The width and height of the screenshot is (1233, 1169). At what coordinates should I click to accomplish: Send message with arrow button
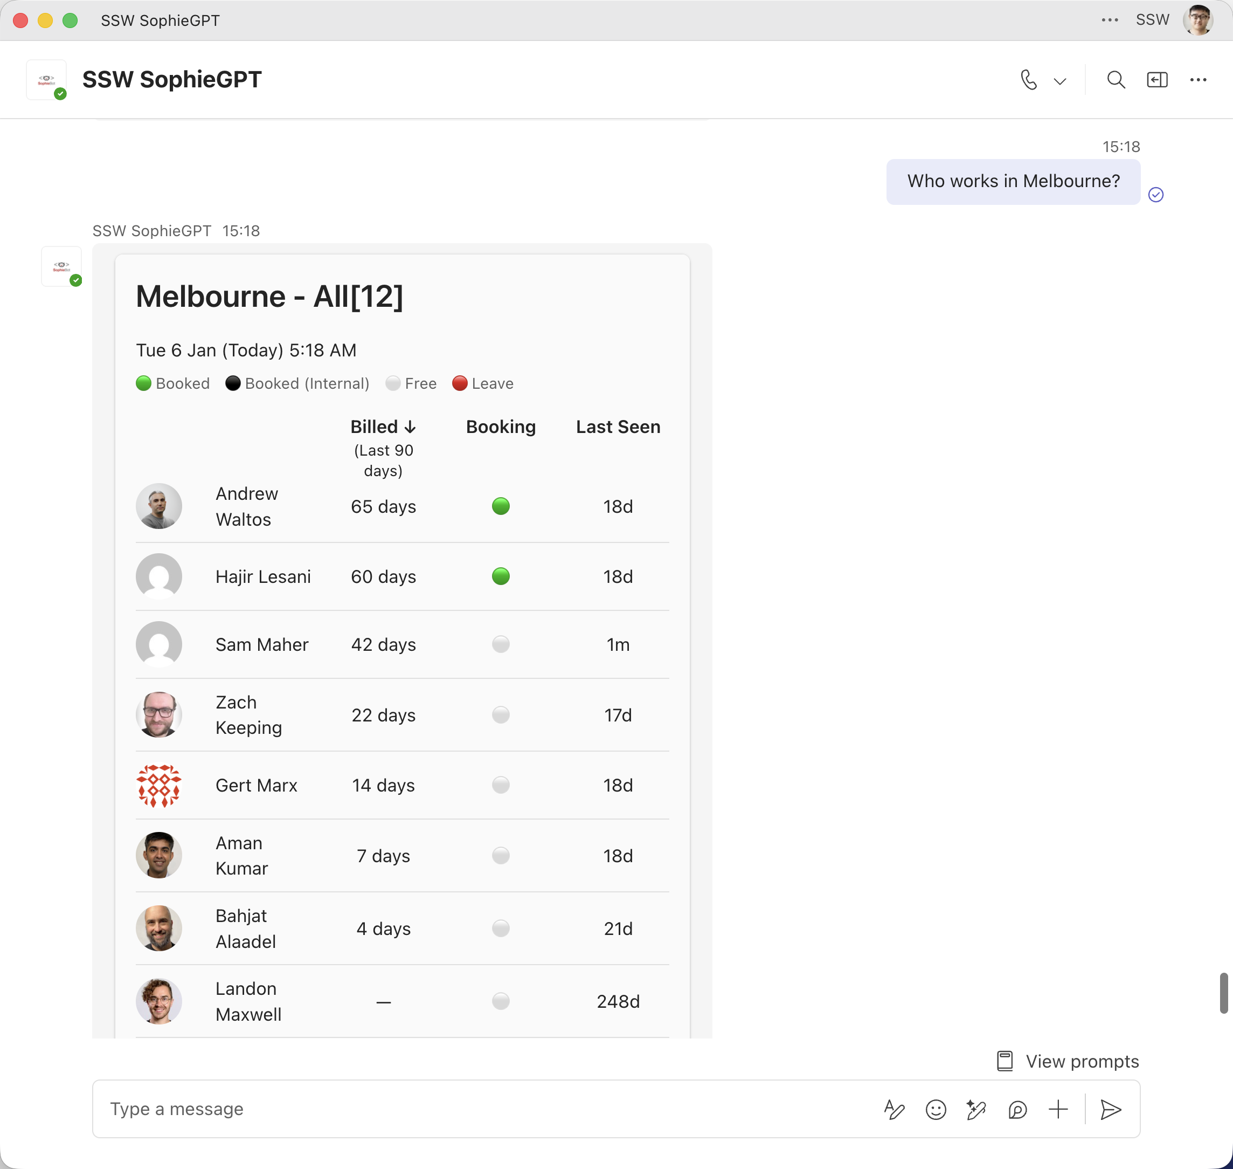pyautogui.click(x=1110, y=1109)
